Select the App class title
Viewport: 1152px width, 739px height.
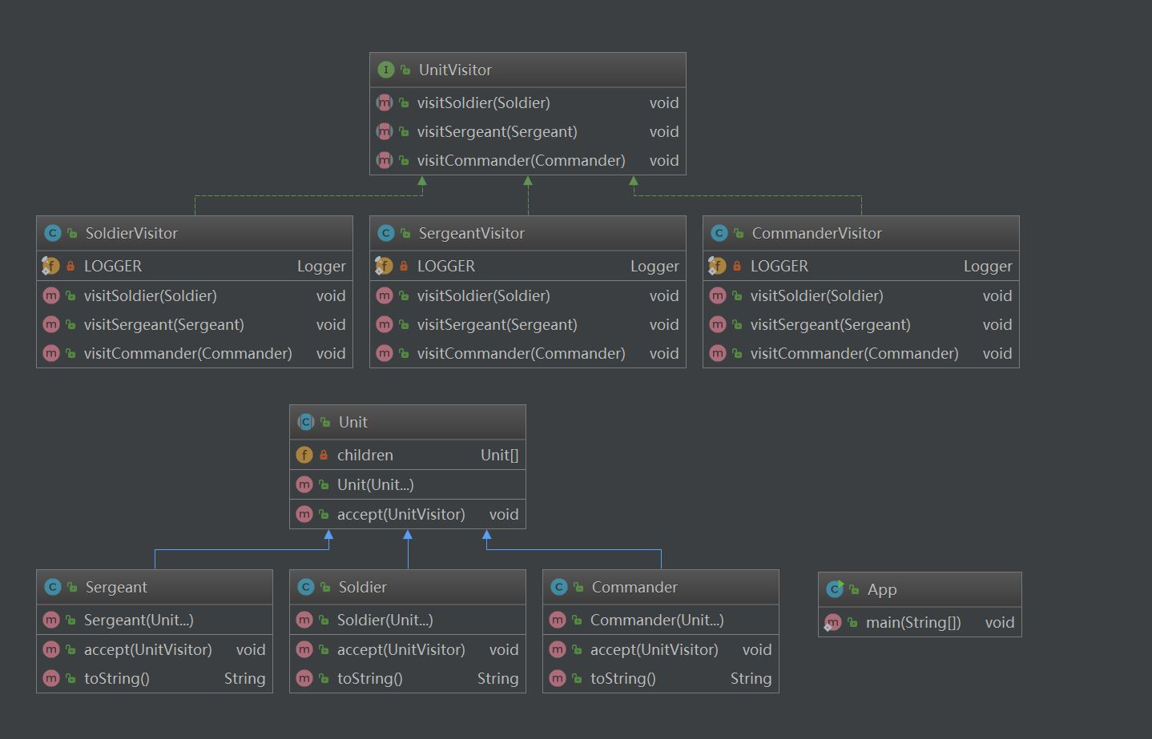882,589
